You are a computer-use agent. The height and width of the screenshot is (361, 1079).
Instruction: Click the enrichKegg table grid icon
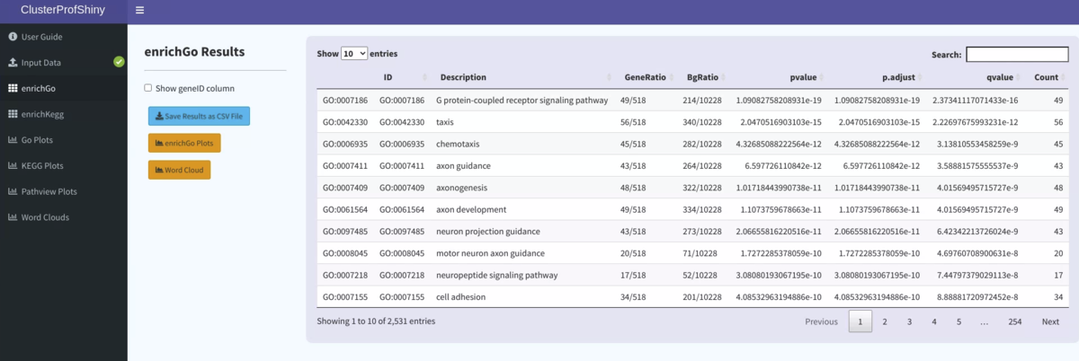click(x=13, y=114)
